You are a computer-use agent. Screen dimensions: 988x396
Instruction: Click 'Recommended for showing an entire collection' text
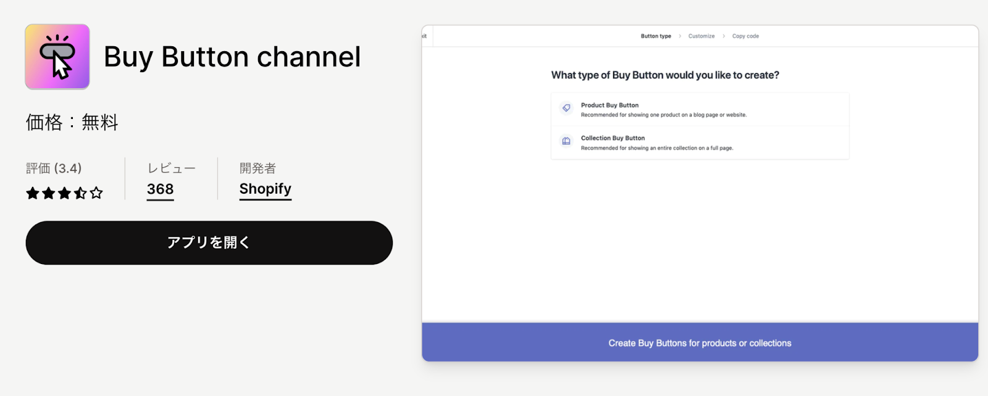pyautogui.click(x=657, y=148)
